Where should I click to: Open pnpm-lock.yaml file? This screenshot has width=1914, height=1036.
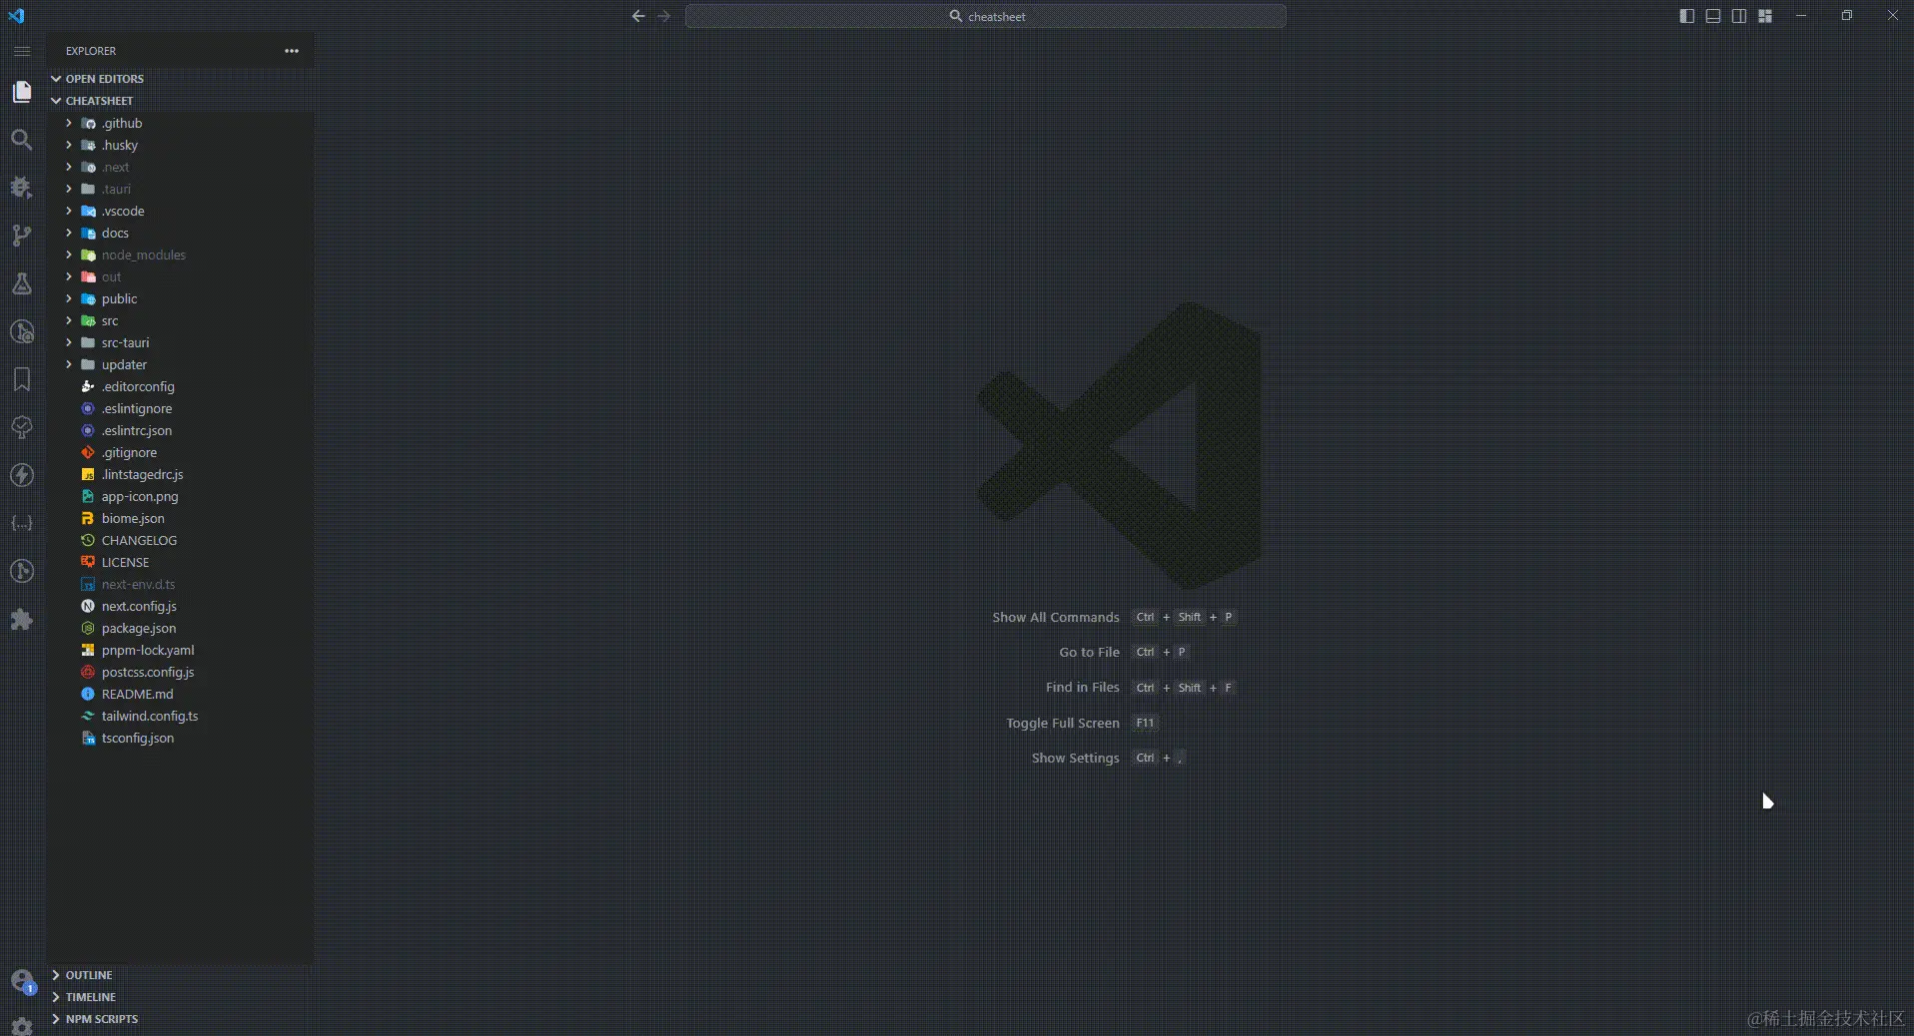[x=180, y=650]
